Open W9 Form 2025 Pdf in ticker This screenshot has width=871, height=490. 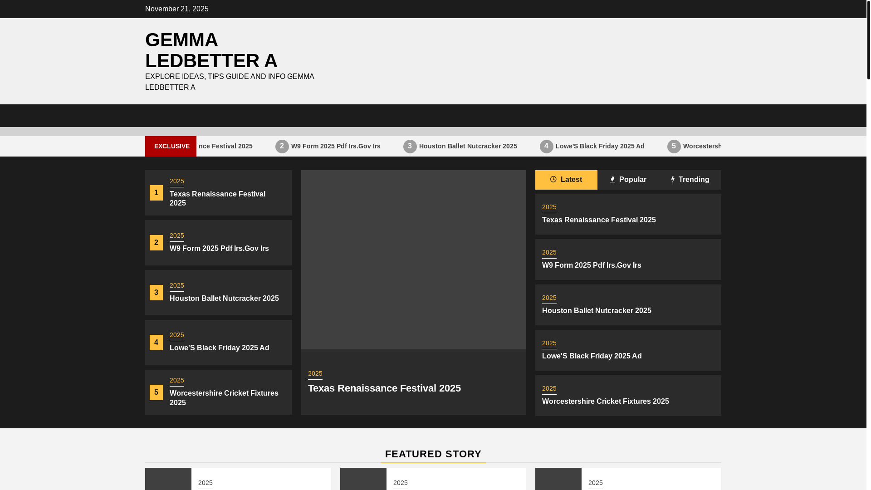tap(336, 146)
